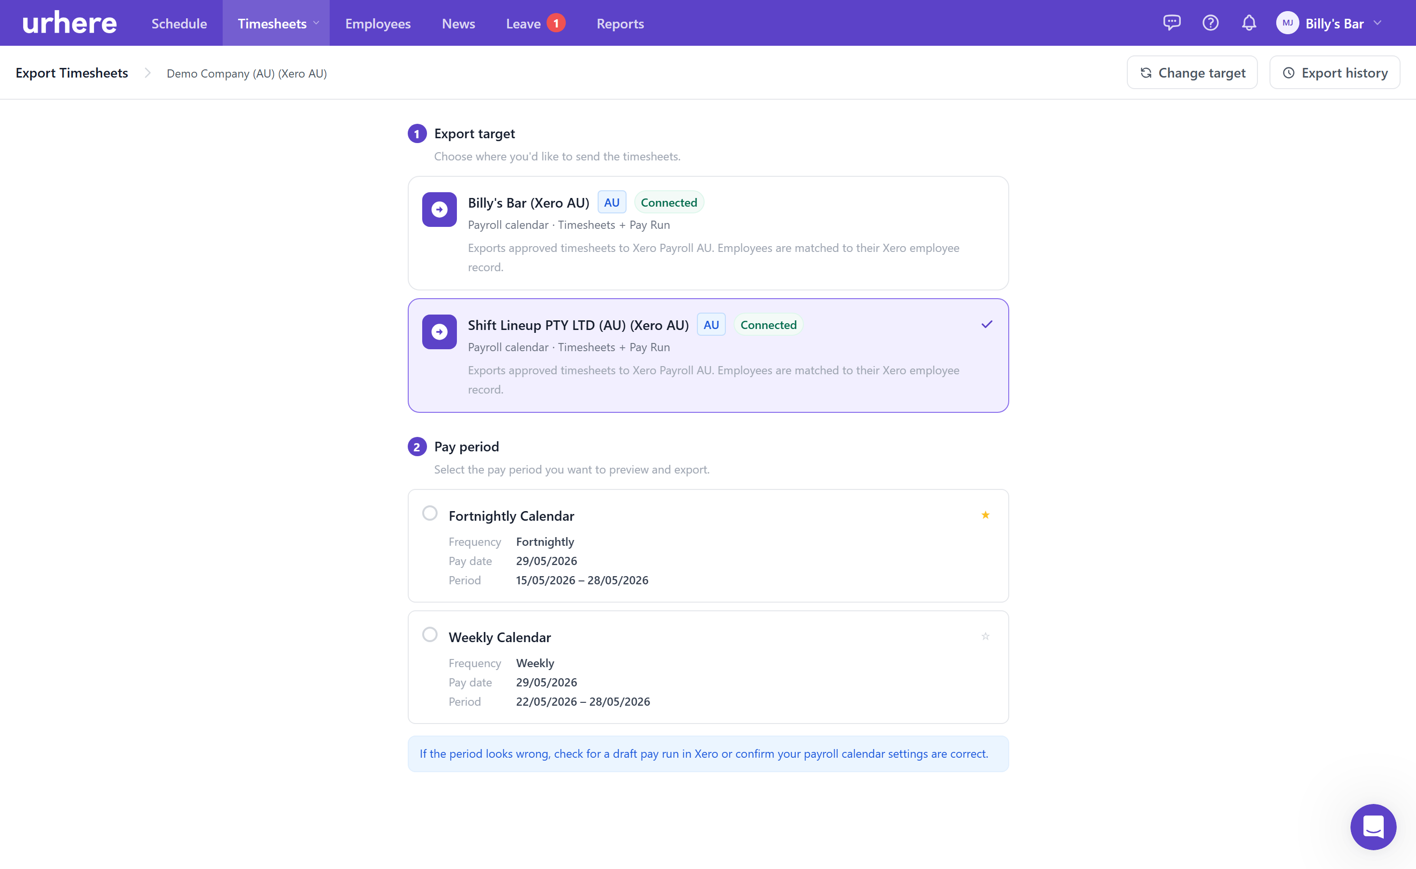The height and width of the screenshot is (869, 1416).
Task: Click the blue draft pay run info notice
Action: tap(708, 753)
